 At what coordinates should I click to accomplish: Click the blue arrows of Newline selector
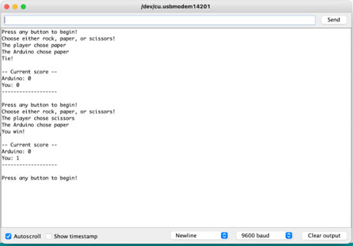tap(224, 236)
